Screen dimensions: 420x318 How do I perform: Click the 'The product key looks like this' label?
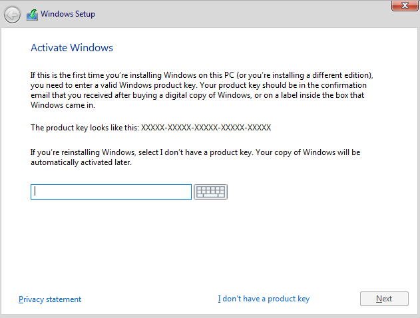point(85,128)
